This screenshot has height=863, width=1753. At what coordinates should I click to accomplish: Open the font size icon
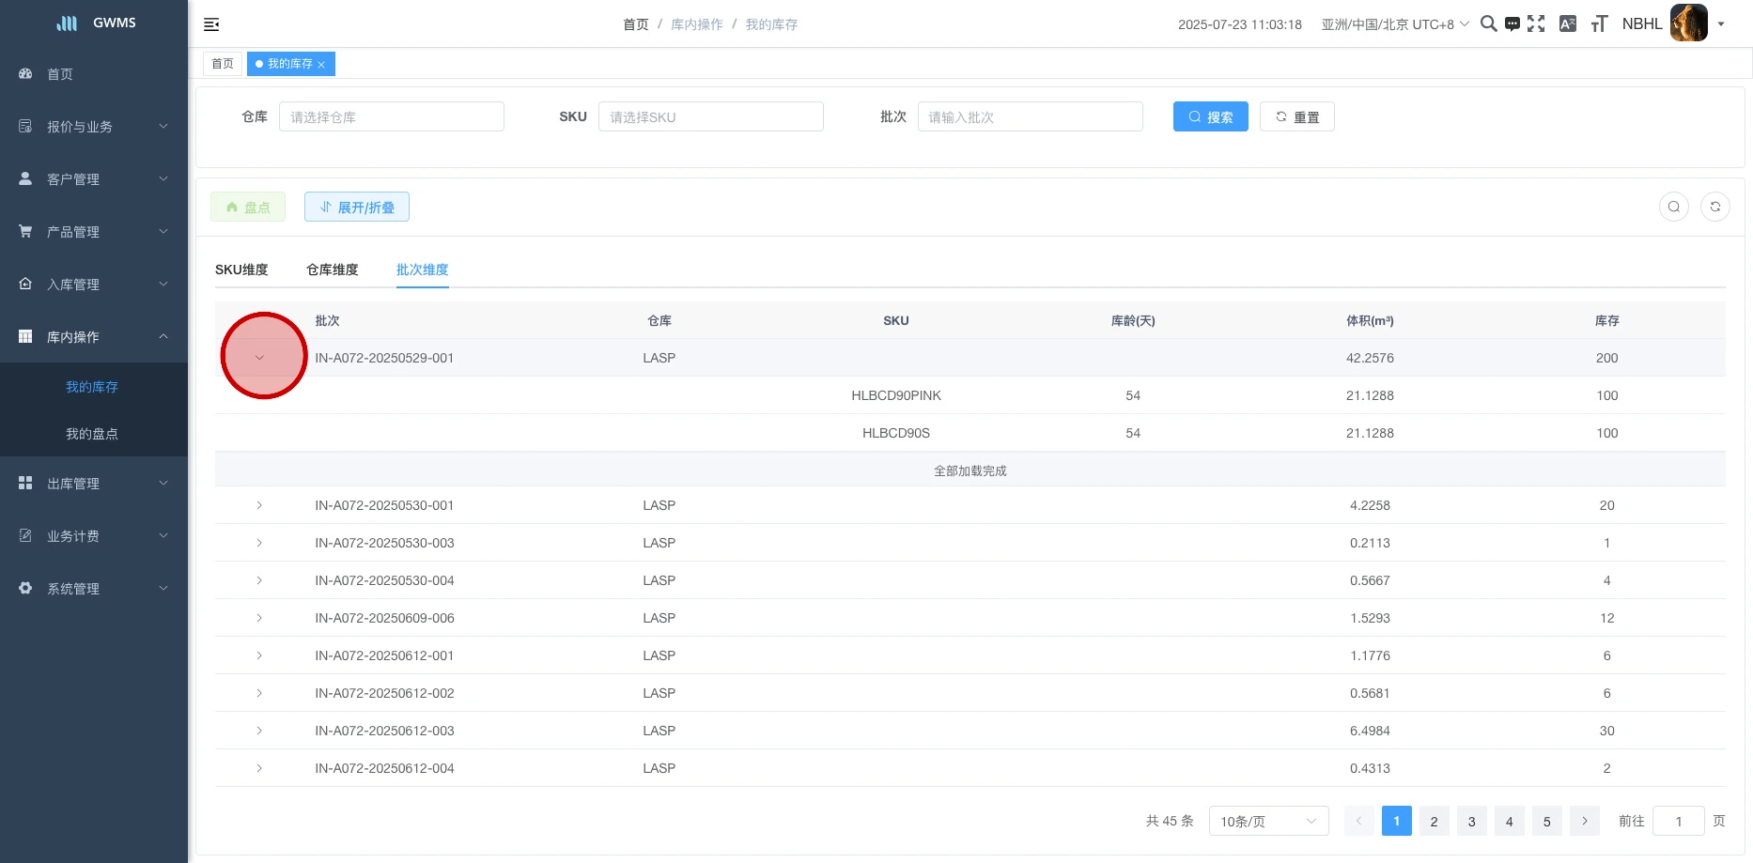1599,24
